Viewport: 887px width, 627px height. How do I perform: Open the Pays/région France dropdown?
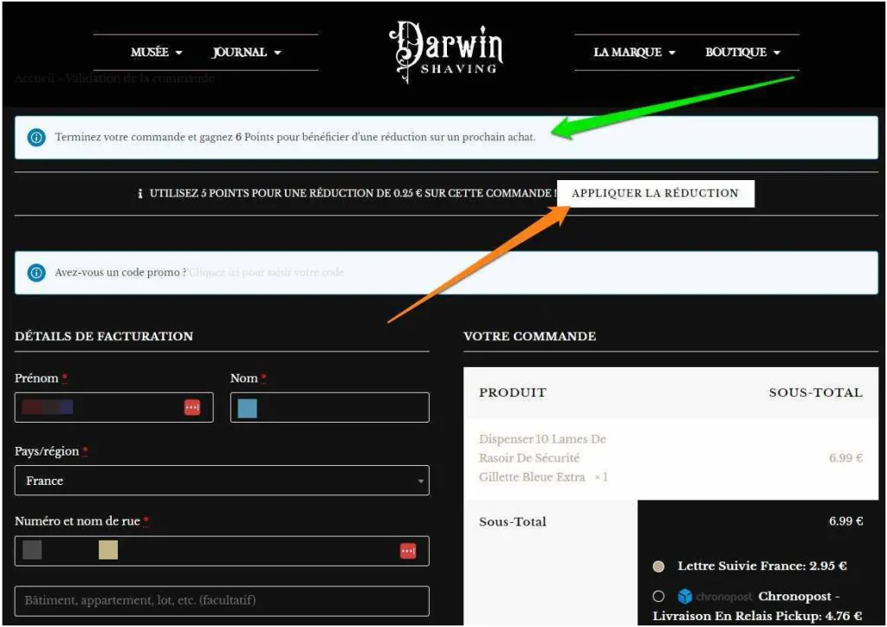pyautogui.click(x=222, y=481)
